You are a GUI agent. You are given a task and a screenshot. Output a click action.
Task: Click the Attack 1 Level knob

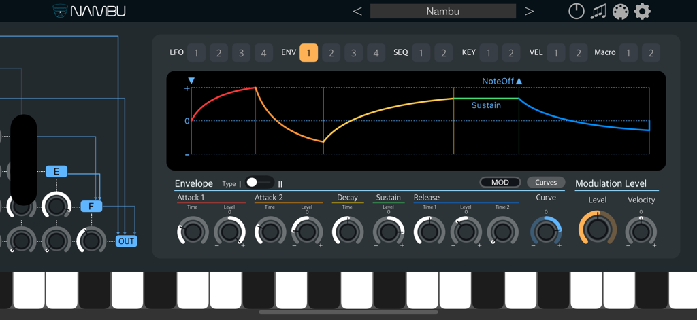[229, 232]
